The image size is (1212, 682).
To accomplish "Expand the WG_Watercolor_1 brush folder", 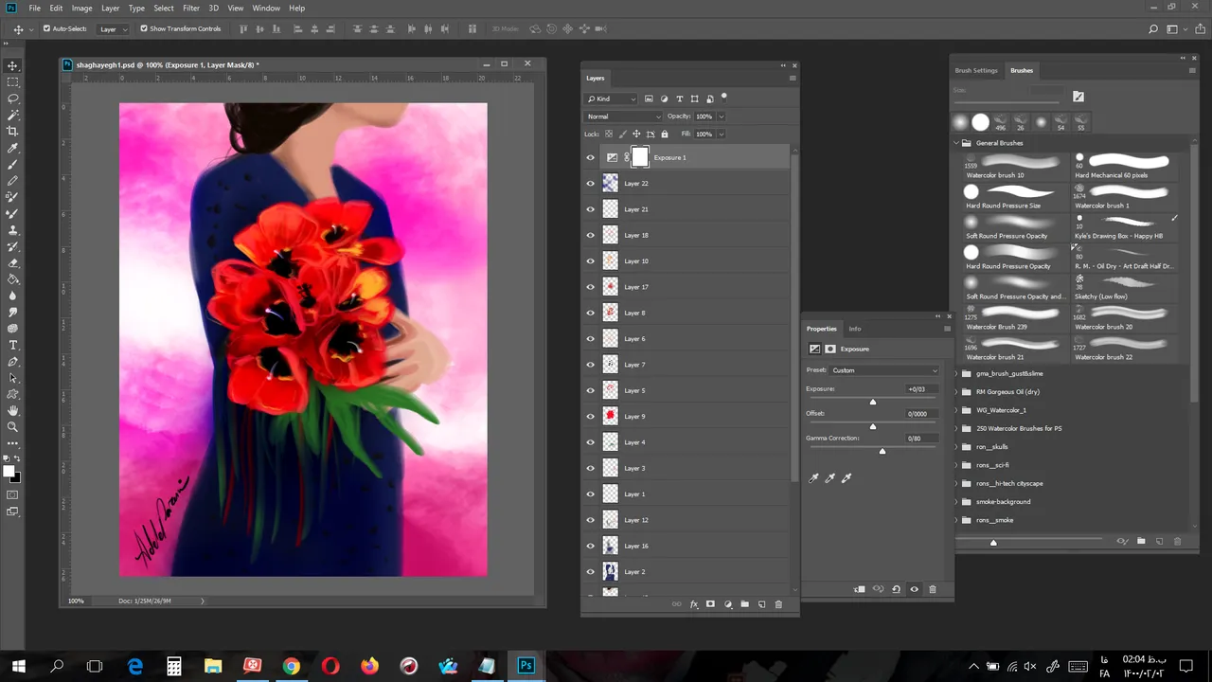I will pos(956,410).
